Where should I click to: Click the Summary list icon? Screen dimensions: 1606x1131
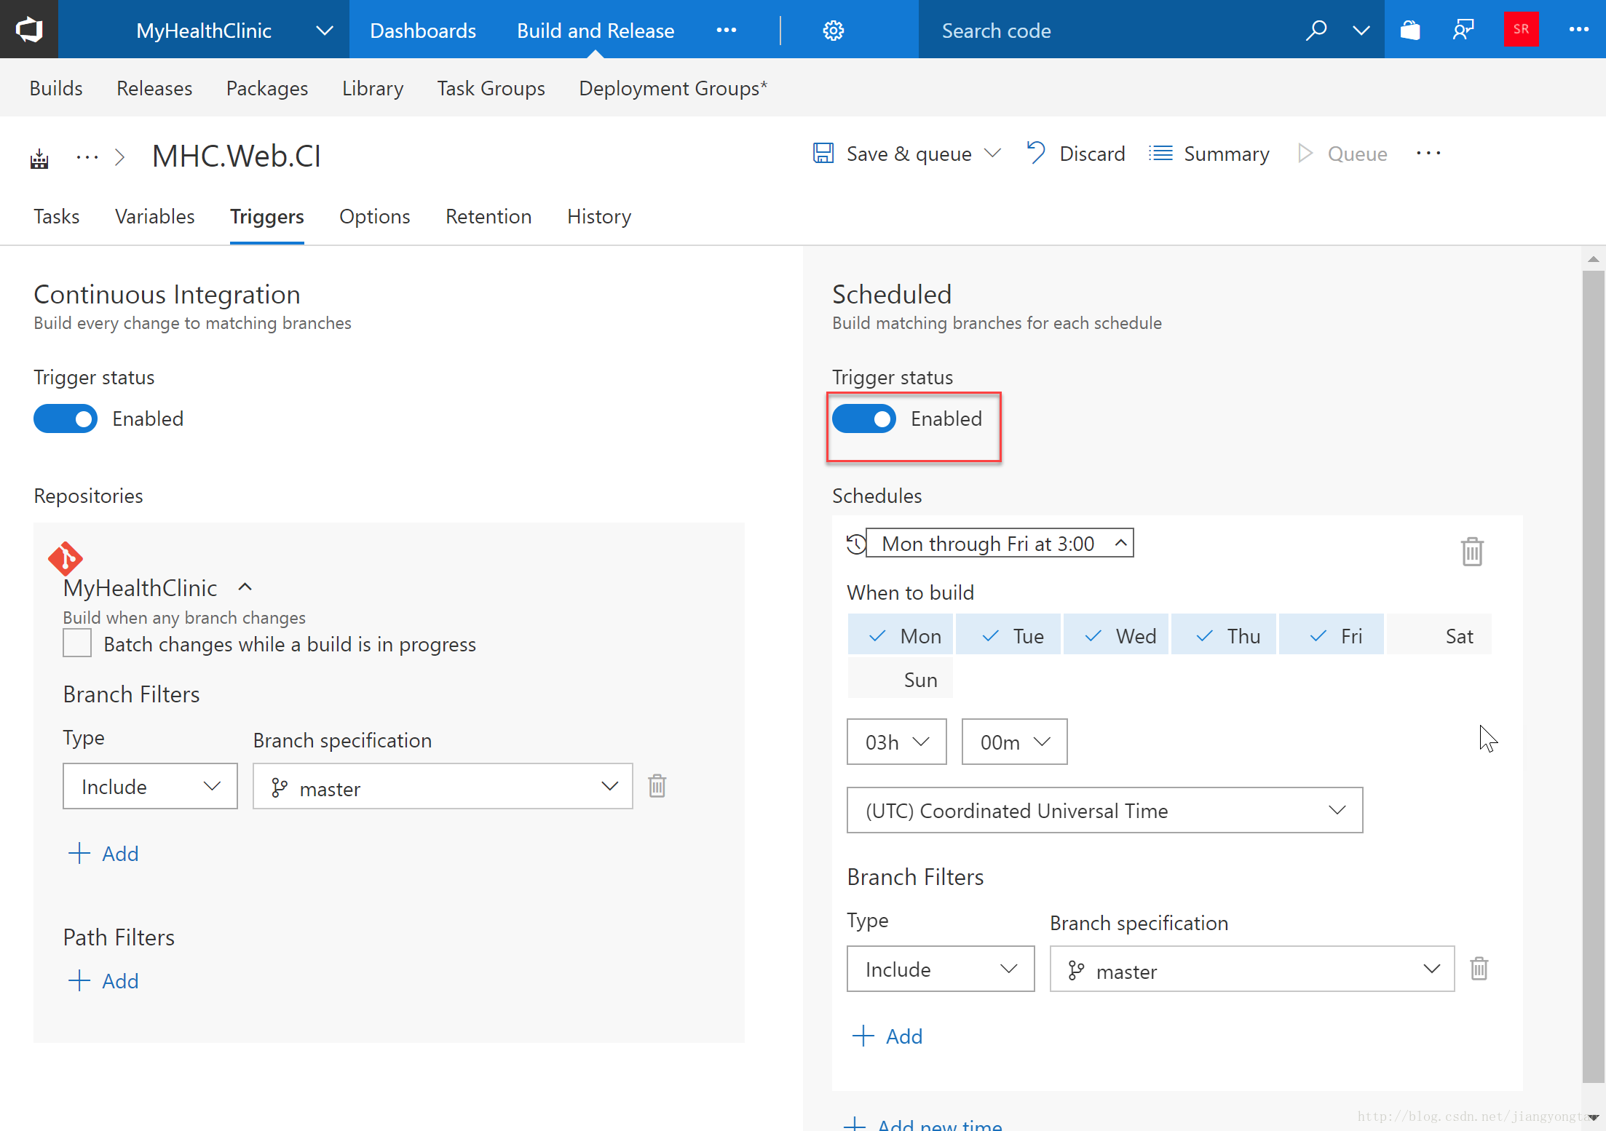point(1160,154)
